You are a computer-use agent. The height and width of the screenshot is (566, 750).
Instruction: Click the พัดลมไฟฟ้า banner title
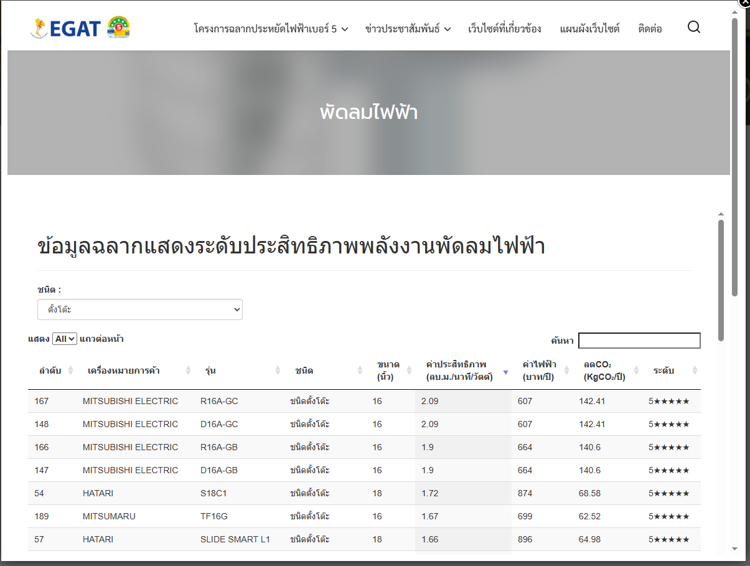[x=368, y=113]
